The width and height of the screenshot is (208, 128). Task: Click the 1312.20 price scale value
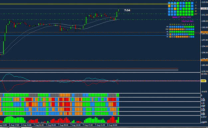205,15
